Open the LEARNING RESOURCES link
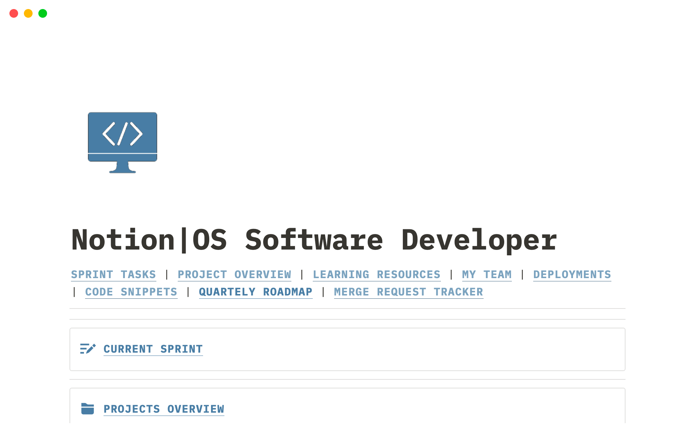Image resolution: width=695 pixels, height=434 pixels. click(376, 275)
